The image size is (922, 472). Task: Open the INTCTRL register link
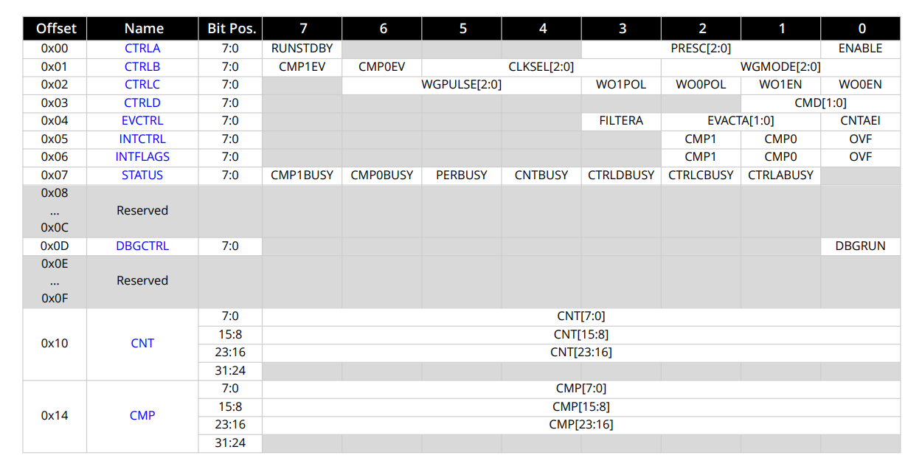(142, 139)
